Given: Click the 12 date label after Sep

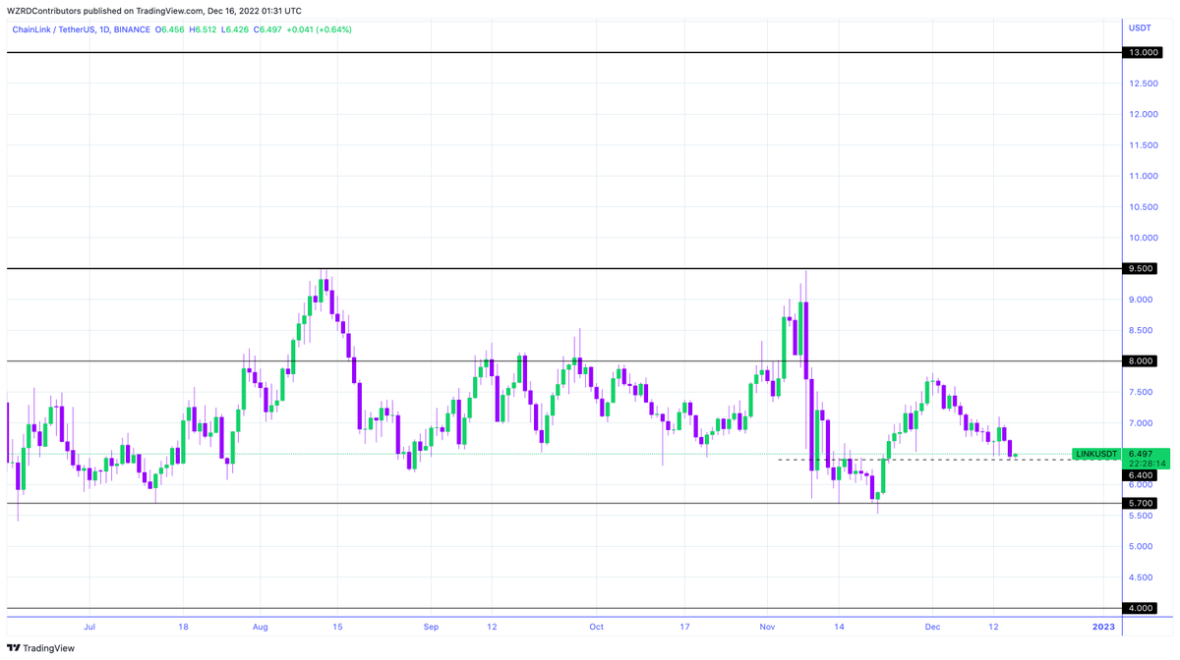Looking at the screenshot, I should click(492, 626).
